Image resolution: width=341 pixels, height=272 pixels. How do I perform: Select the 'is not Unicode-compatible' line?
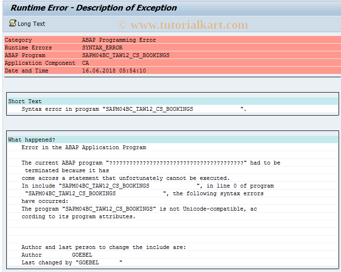(x=139, y=209)
